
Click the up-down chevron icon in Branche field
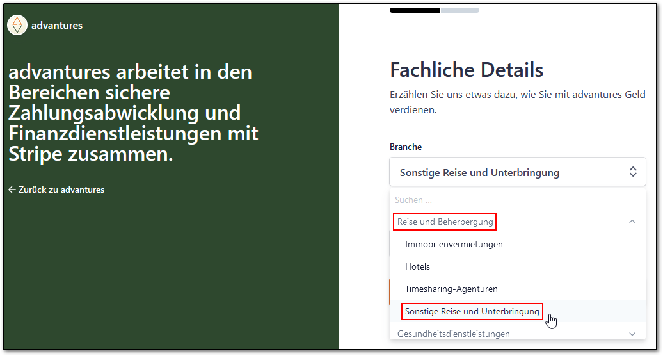coord(632,172)
